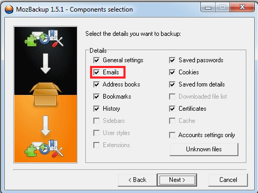The height and width of the screenshot is (193, 258).
Task: Click the cardboard box illustration
Action: pos(46,94)
